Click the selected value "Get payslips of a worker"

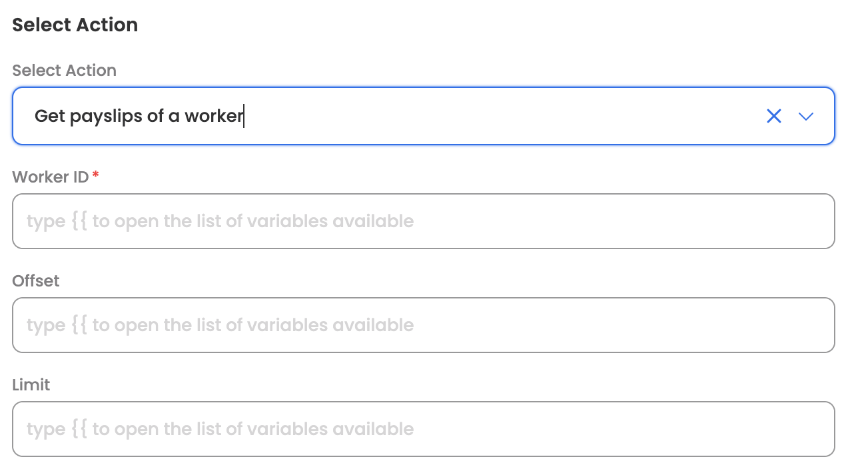click(x=139, y=117)
